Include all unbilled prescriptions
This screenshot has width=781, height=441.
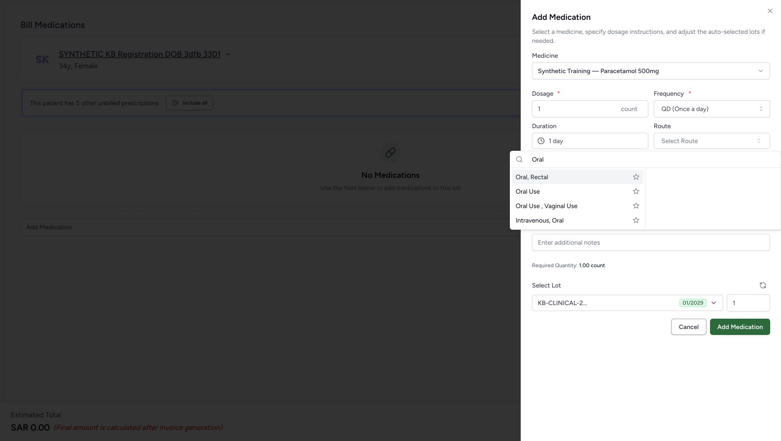[x=189, y=103]
